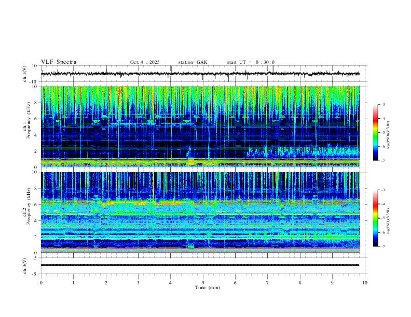Click the "6" kHz tick on ch.2 spectrogram axis
Viewport: 411px width, 317px height.
[x=36, y=205]
